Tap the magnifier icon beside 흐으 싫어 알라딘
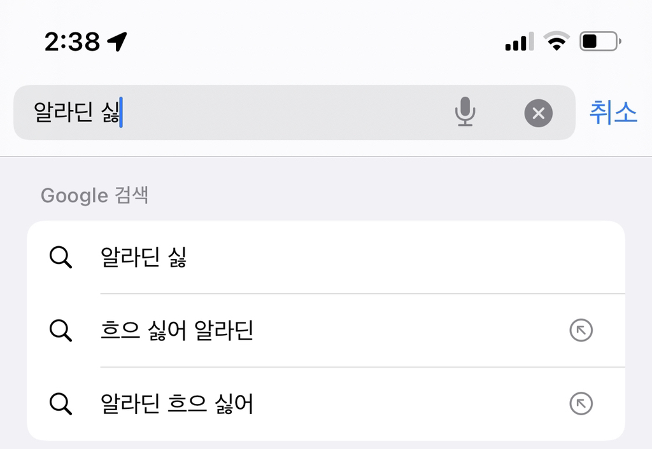This screenshot has height=449, width=652. [x=60, y=330]
